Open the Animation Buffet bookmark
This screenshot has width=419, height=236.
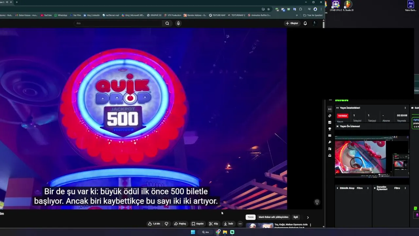click(259, 15)
